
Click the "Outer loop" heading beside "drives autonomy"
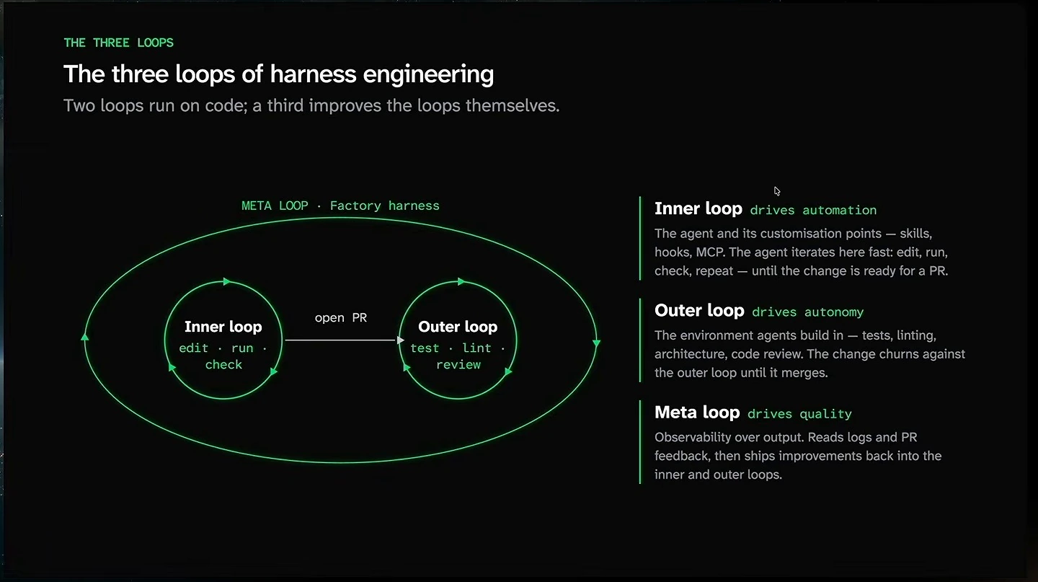(x=699, y=310)
